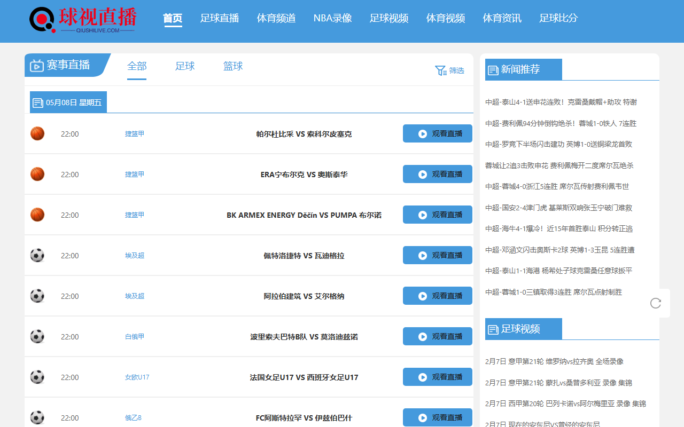Viewport: 684px width, 427px height.
Task: Read news 中超-邓涵文闪击奥斯卡2球
Action: tap(560, 250)
